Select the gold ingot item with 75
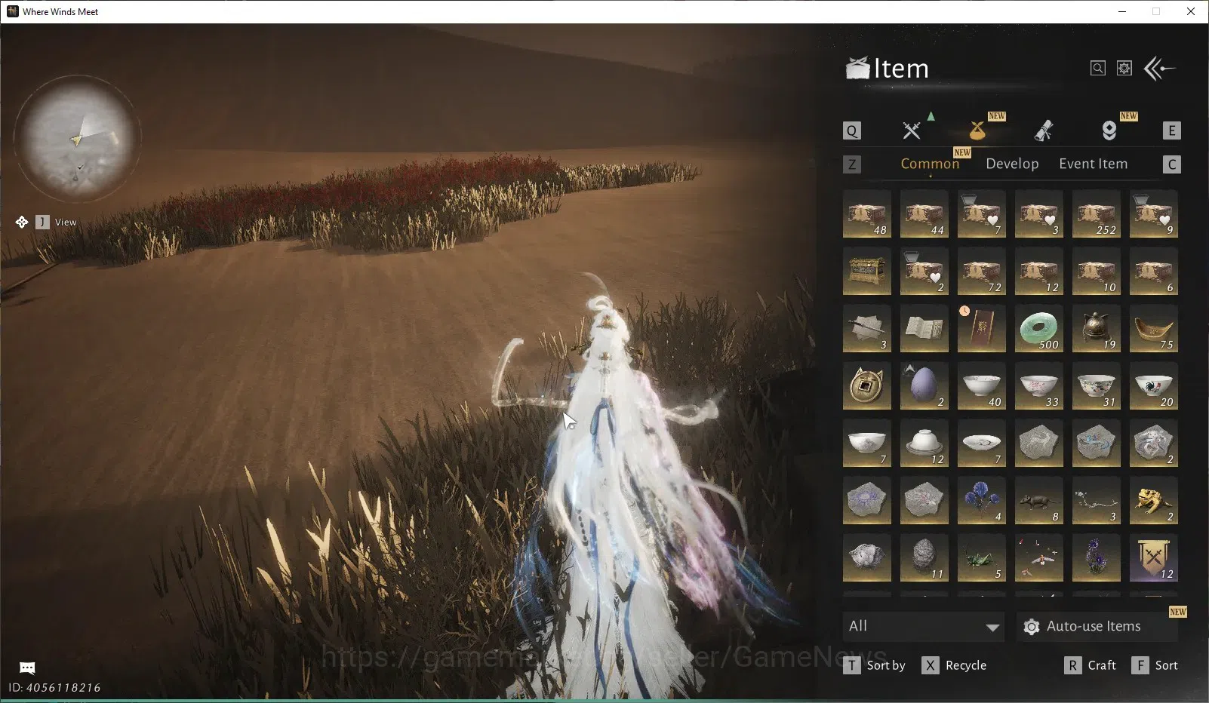Viewport: 1209px width, 703px height. pyautogui.click(x=1154, y=329)
